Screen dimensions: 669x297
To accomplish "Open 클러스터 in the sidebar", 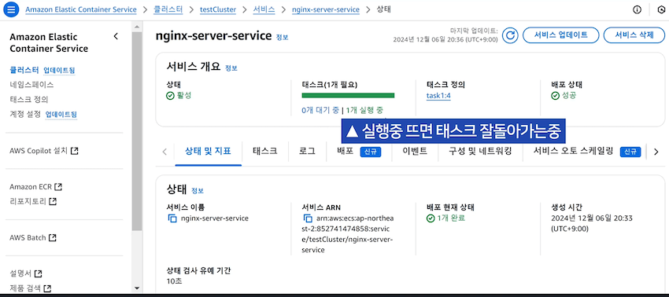I will pos(24,70).
